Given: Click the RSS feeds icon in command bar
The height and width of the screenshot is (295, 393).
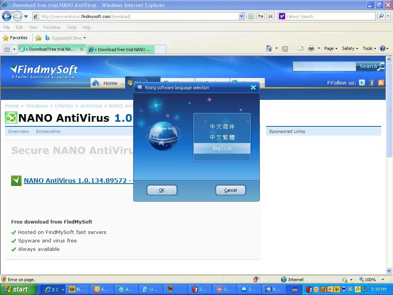Looking at the screenshot, I should [x=285, y=49].
